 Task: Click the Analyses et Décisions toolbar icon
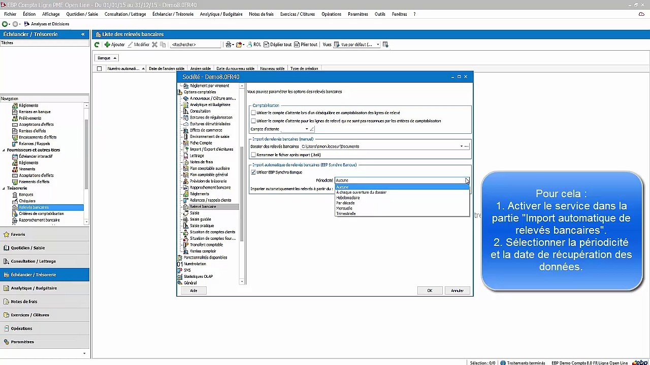pyautogui.click(x=27, y=24)
